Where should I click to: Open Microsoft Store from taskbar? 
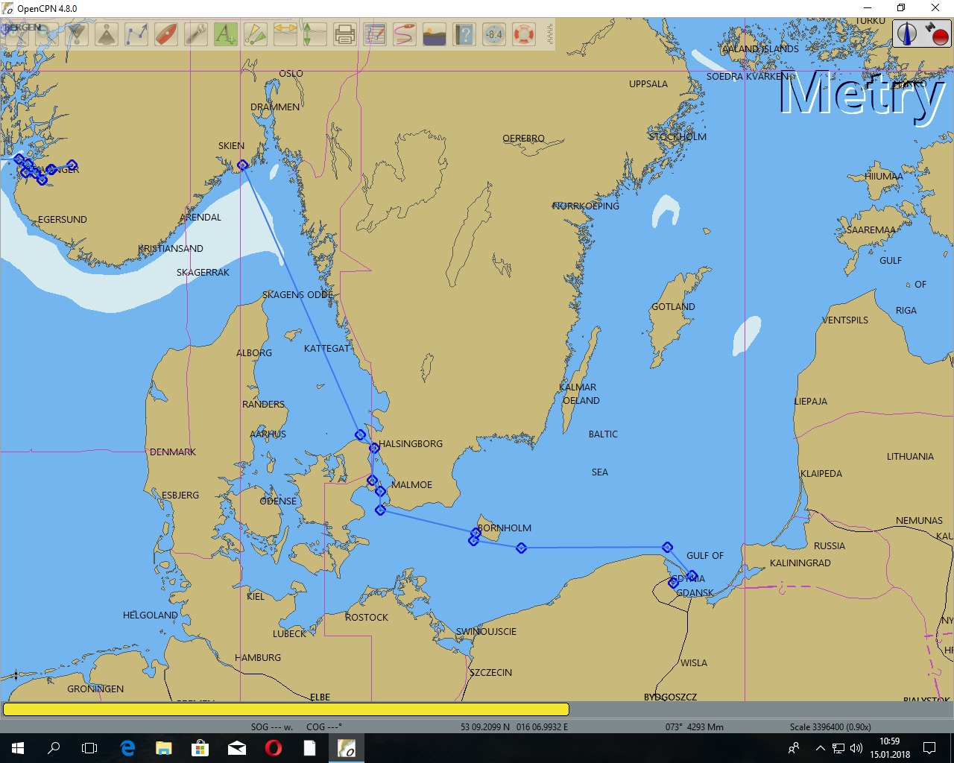[200, 748]
